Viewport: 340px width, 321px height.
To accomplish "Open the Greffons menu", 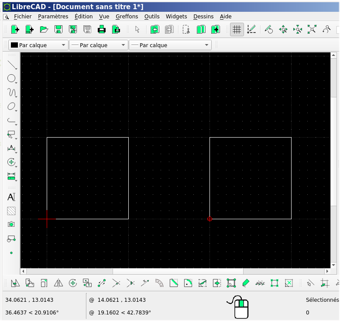I will coord(127,17).
